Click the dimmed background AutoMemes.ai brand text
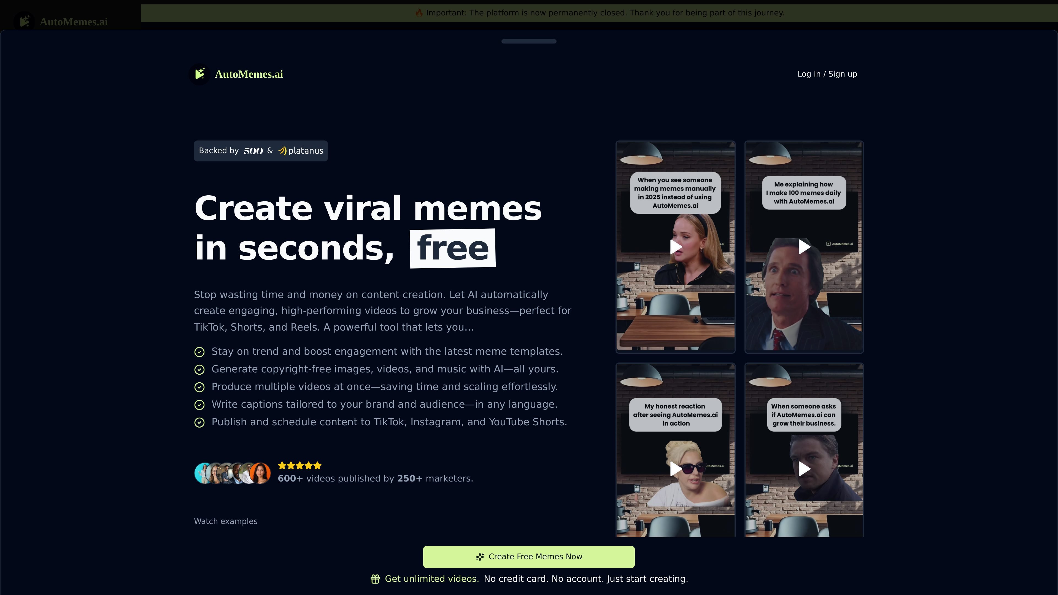This screenshot has width=1058, height=595. (x=74, y=22)
